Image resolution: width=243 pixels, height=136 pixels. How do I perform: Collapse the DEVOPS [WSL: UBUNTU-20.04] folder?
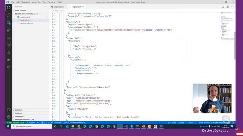click(31, 14)
